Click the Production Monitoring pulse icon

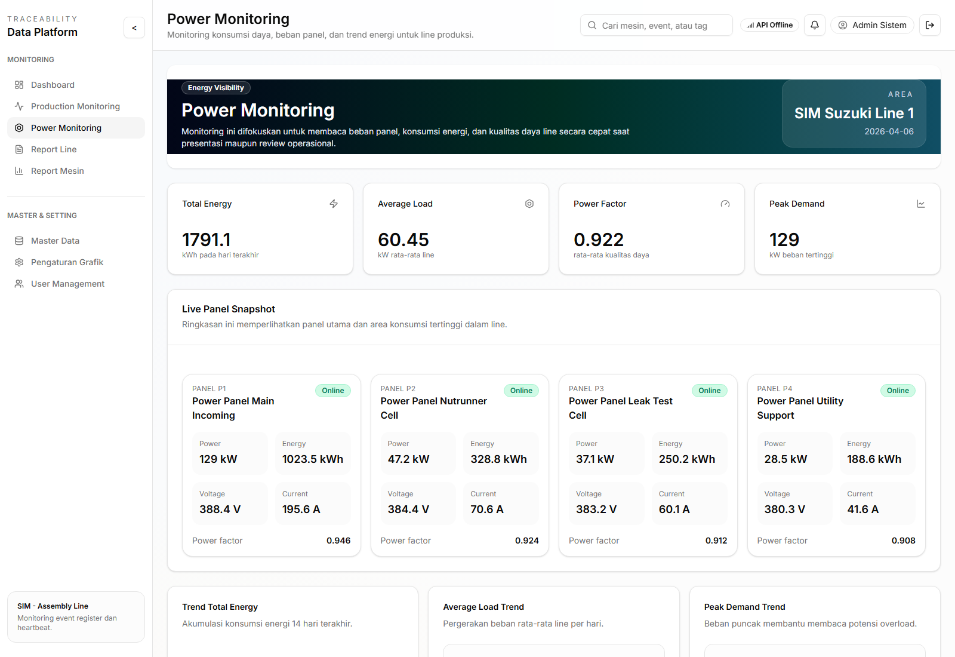tap(19, 106)
